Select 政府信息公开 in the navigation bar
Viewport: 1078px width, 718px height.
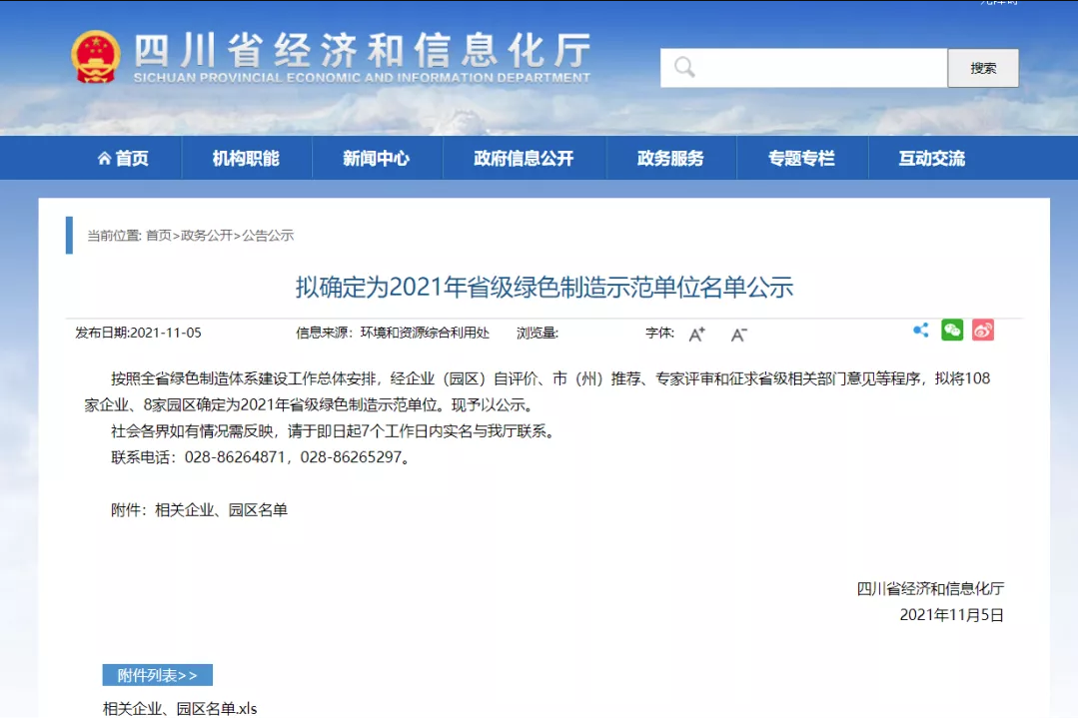524,158
